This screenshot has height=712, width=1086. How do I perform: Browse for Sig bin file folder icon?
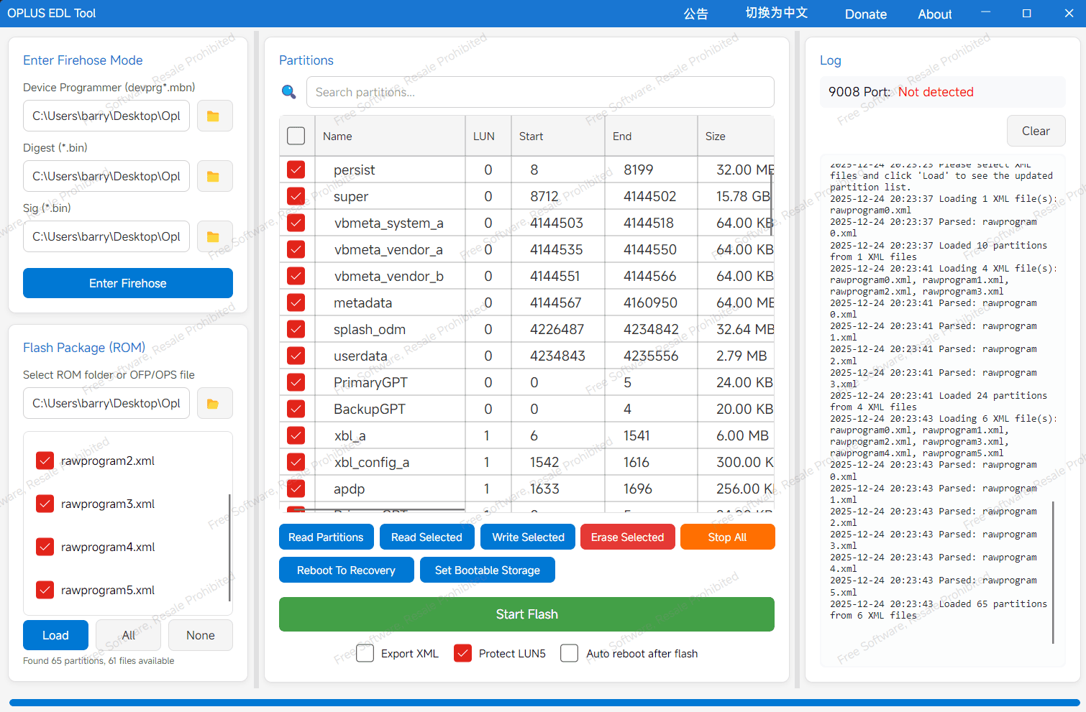214,236
